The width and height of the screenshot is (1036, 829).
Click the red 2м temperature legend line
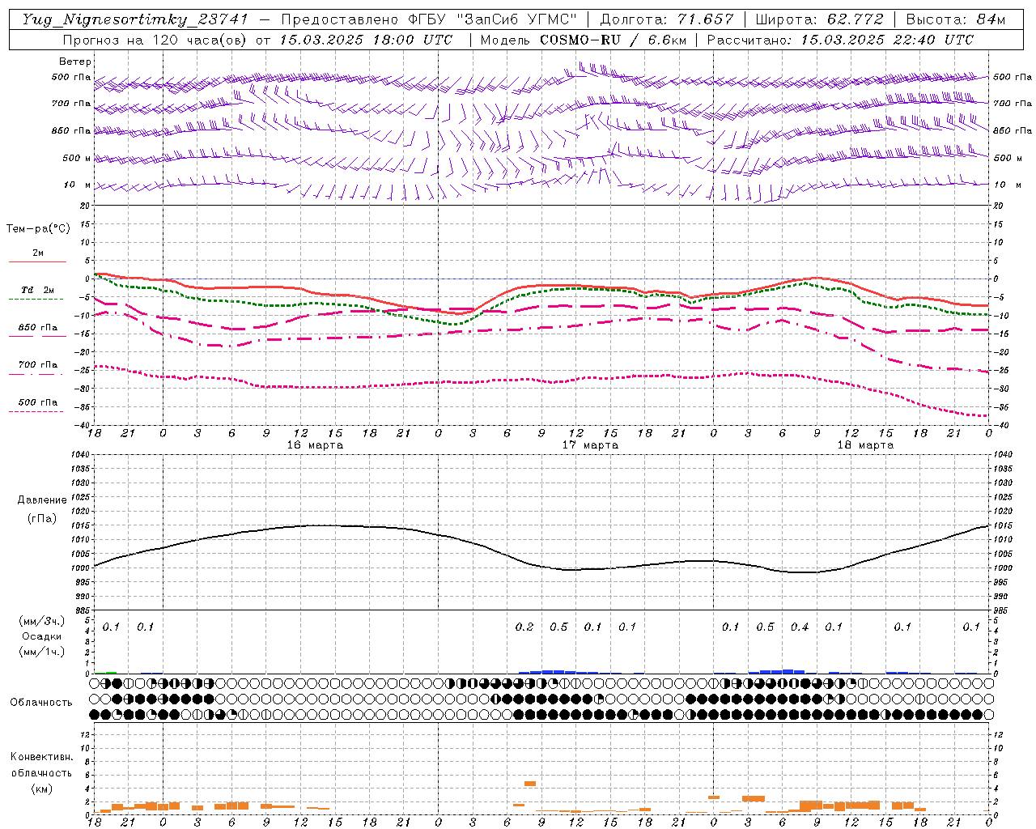37,261
